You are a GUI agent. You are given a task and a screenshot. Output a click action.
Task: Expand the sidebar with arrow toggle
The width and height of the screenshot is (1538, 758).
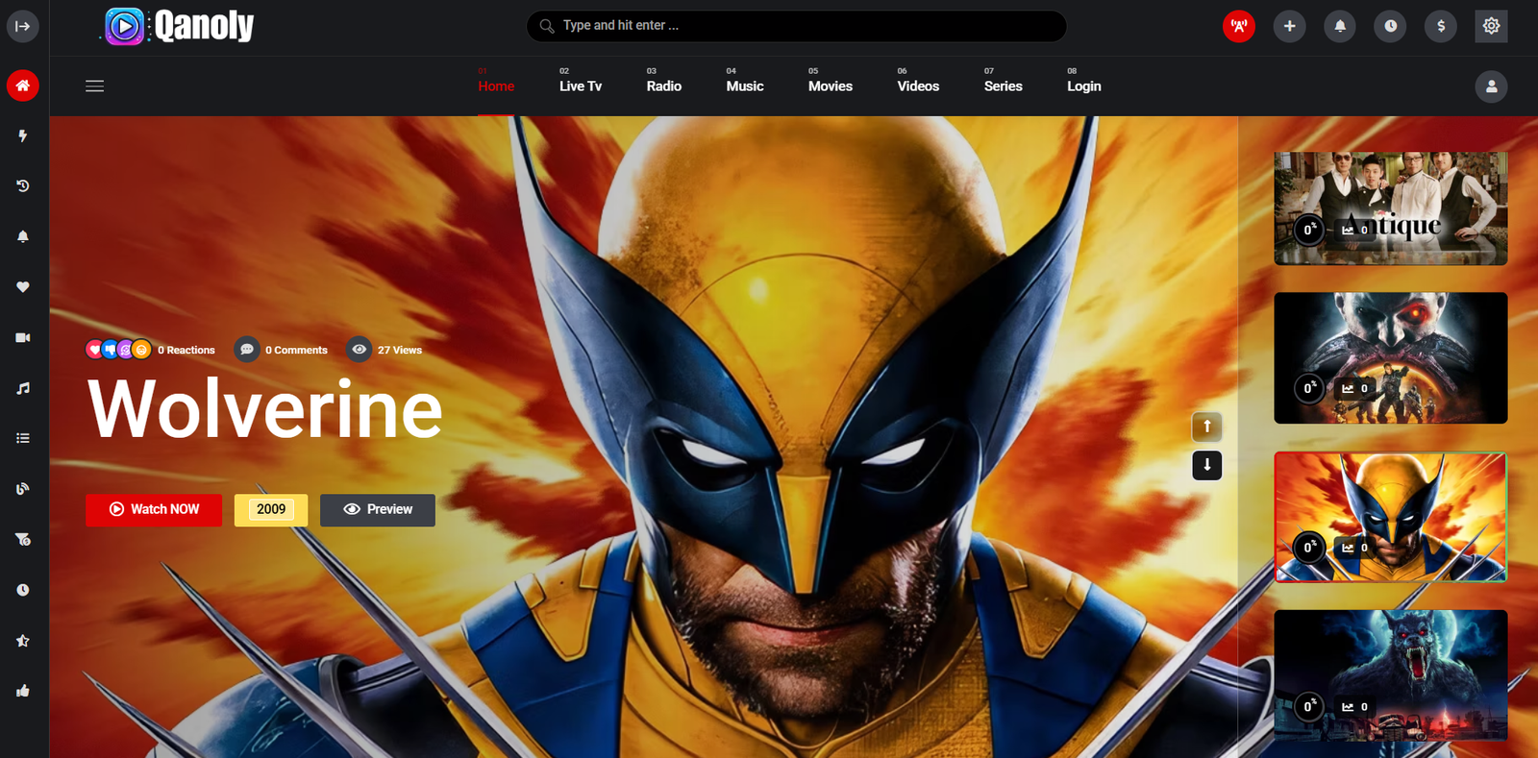click(23, 26)
